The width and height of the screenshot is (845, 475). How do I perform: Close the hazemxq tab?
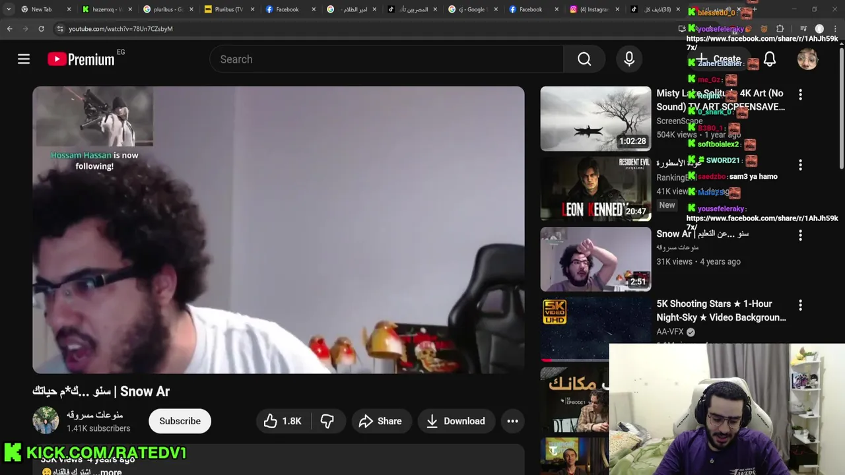pyautogui.click(x=129, y=9)
